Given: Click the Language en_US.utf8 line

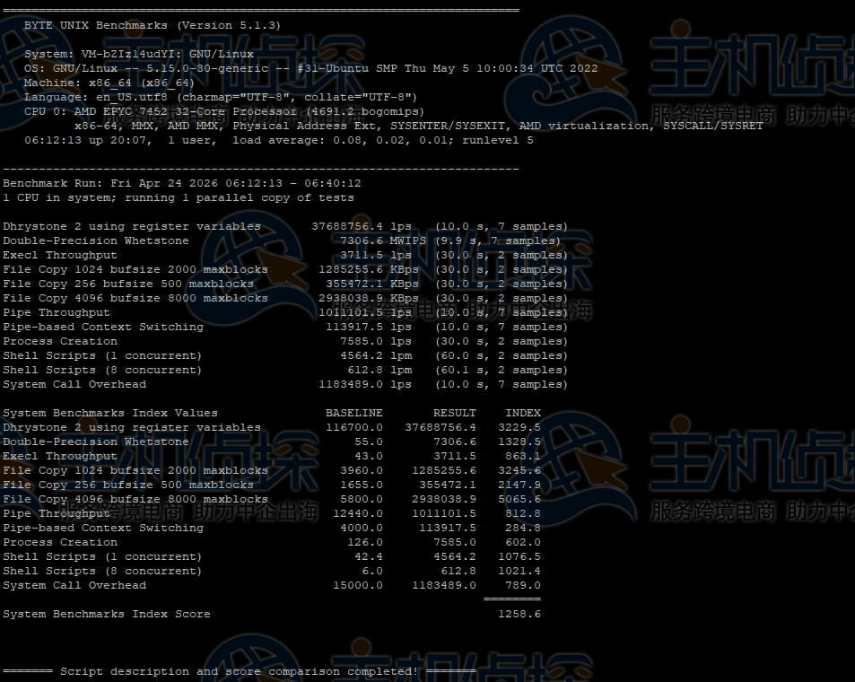Looking at the screenshot, I should (x=221, y=97).
